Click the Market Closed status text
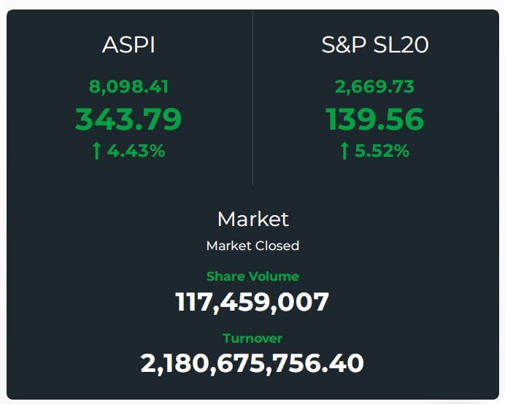505x404 pixels. [x=252, y=246]
